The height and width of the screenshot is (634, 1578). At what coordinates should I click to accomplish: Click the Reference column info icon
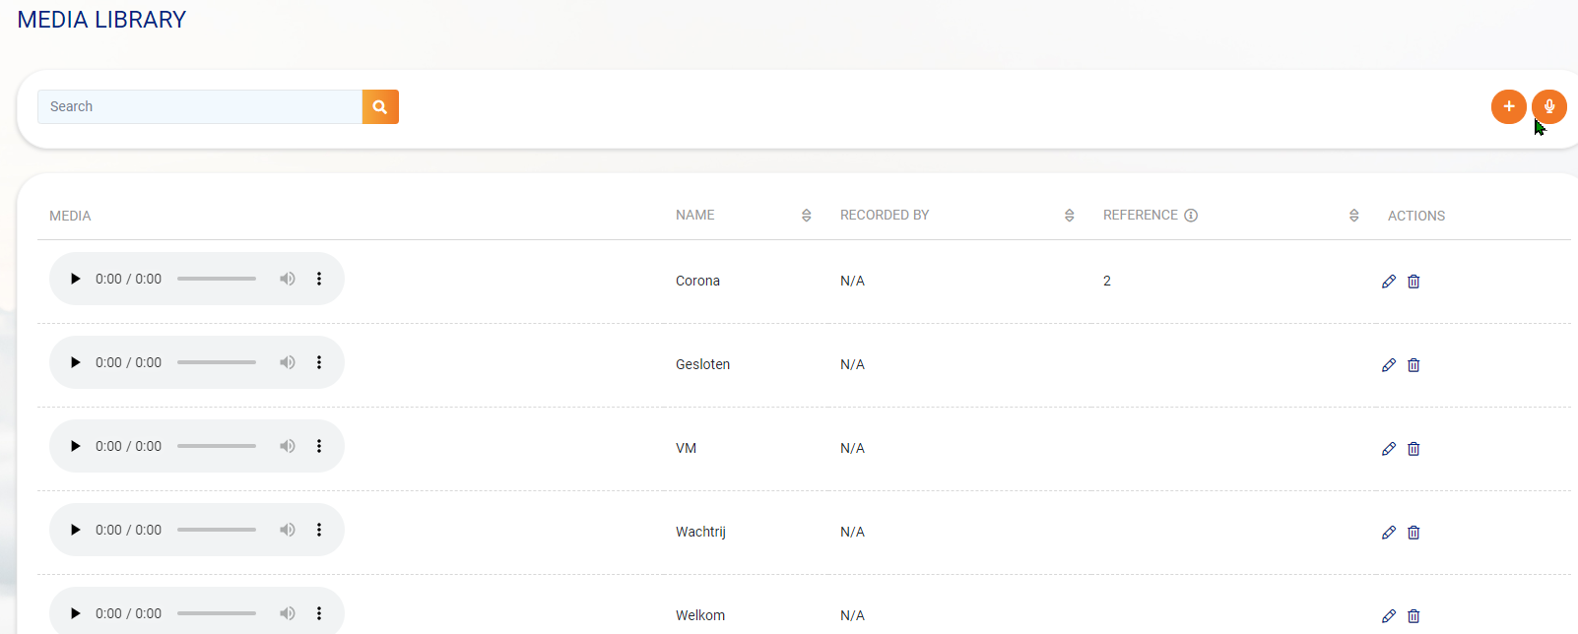[x=1191, y=216]
